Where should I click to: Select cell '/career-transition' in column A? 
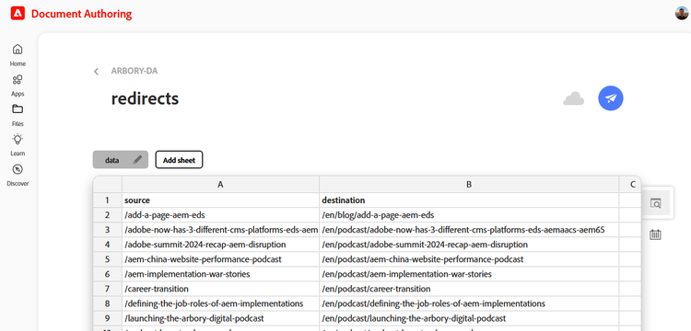click(220, 289)
